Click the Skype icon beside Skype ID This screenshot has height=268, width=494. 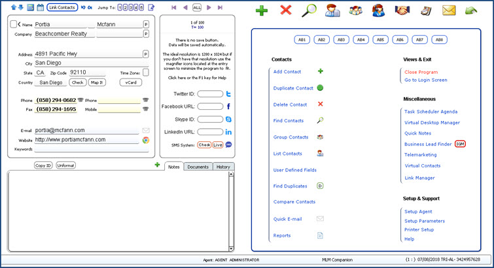(228, 120)
